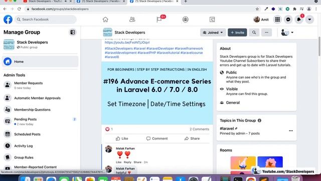Click the Stack Developers group name in header
The width and height of the screenshot is (321, 181).
[130, 32]
